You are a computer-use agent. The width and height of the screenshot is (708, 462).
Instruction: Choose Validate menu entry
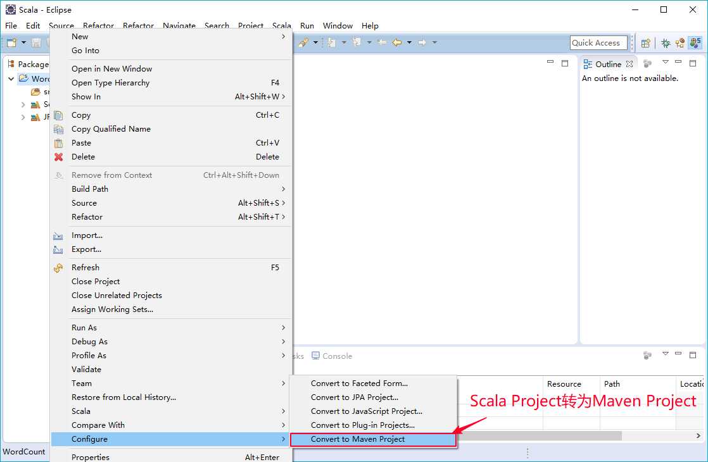pos(172,370)
